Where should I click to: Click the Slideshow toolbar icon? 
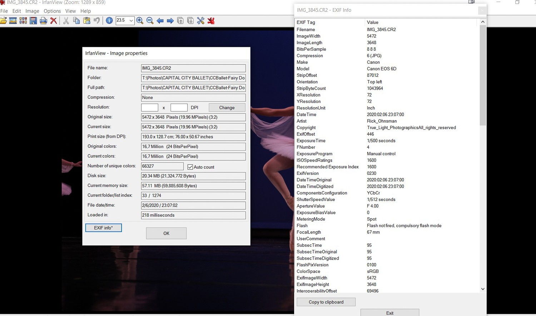13,21
